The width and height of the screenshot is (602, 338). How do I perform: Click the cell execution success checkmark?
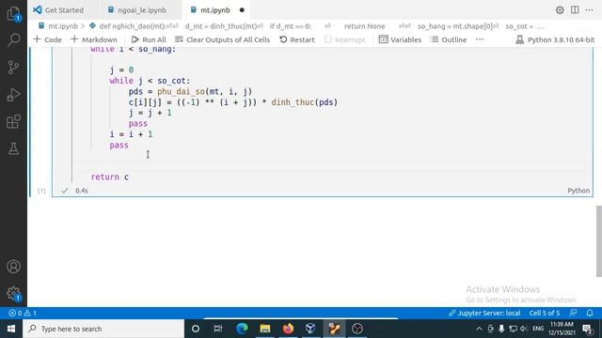pyautogui.click(x=65, y=191)
